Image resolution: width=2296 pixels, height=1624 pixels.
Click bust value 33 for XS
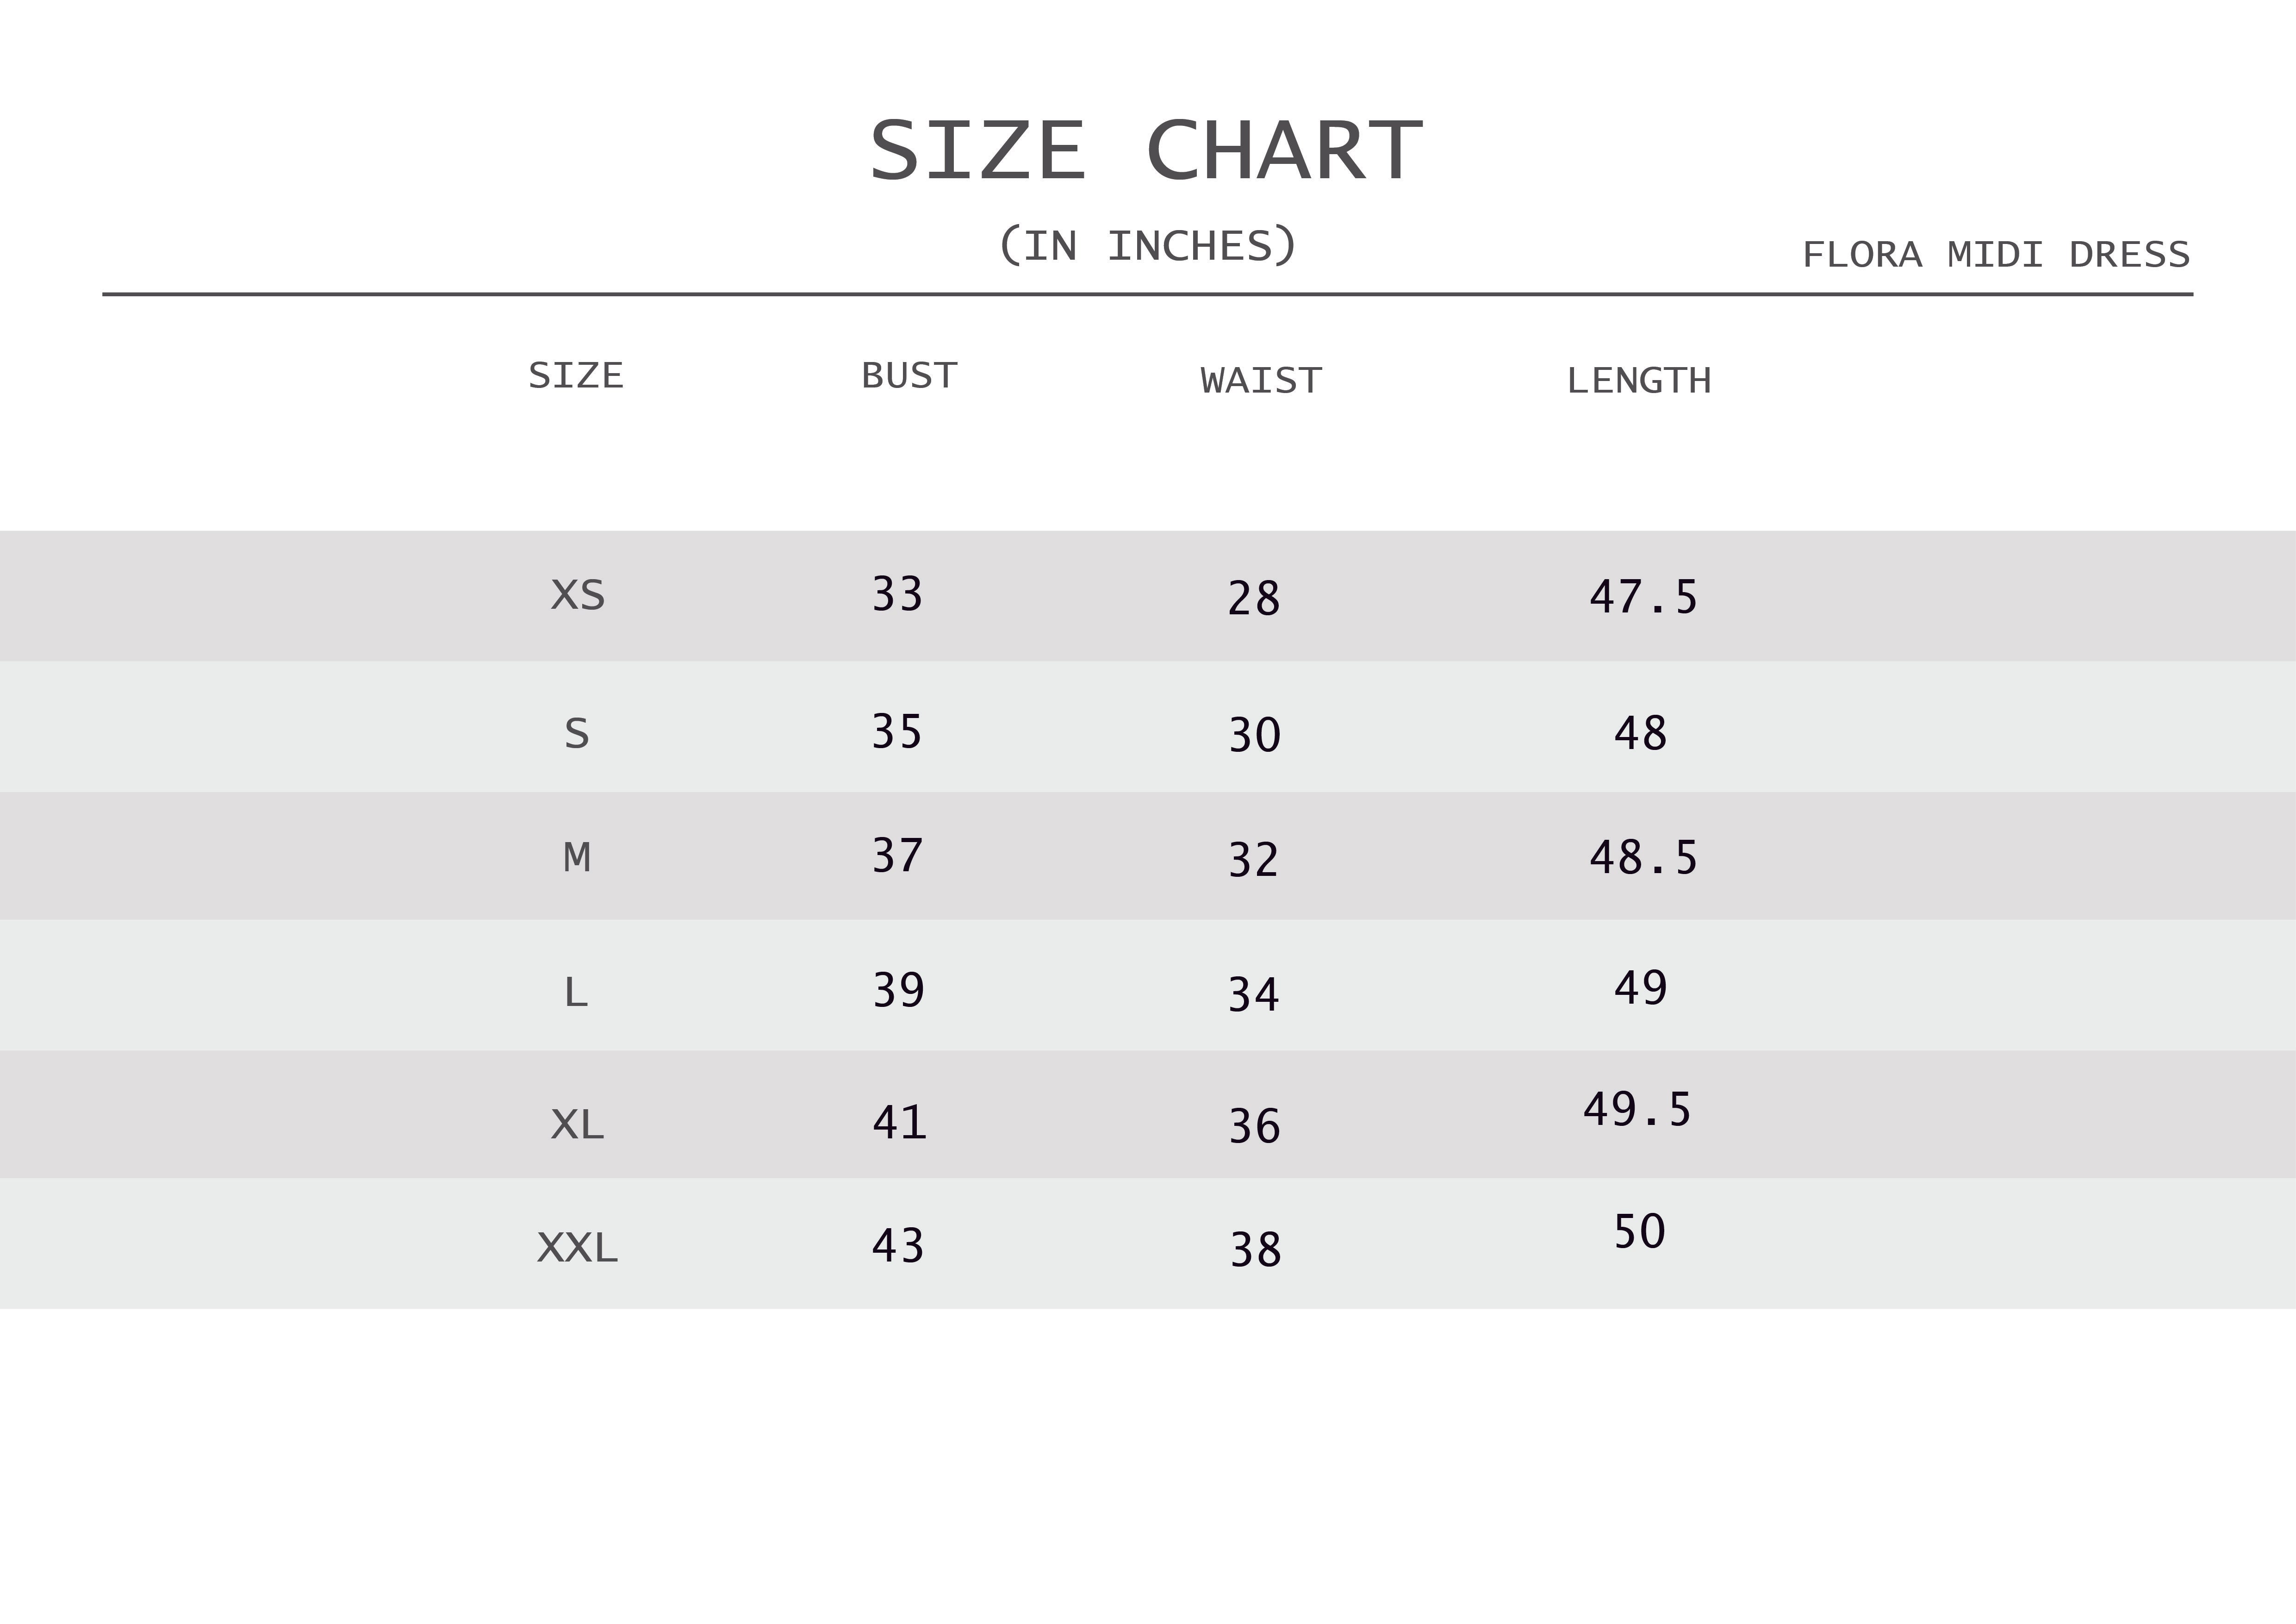897,594
